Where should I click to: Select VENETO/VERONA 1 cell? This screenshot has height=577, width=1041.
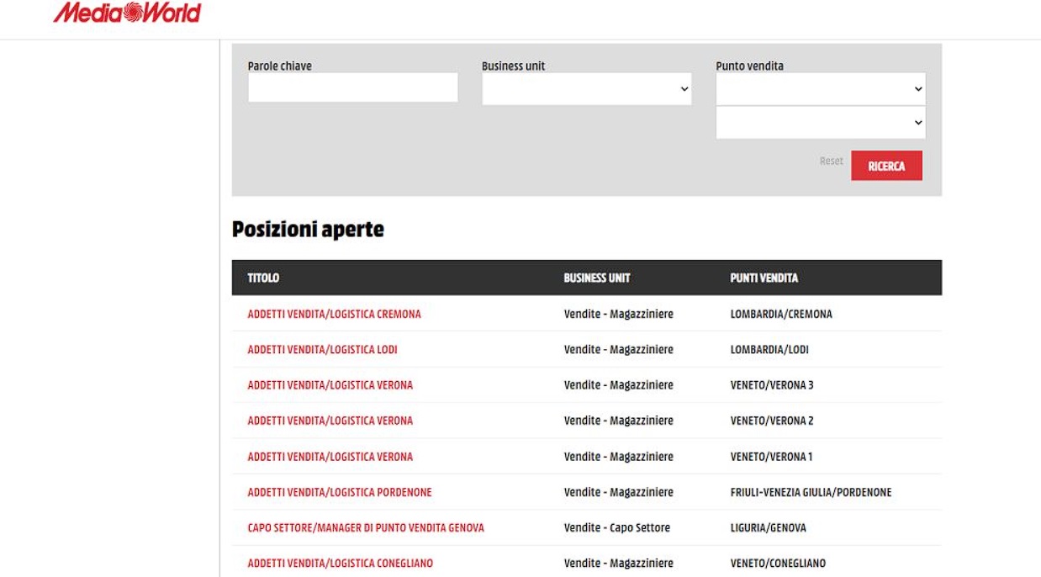772,457
